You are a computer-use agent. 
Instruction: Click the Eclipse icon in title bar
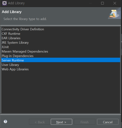5,3
